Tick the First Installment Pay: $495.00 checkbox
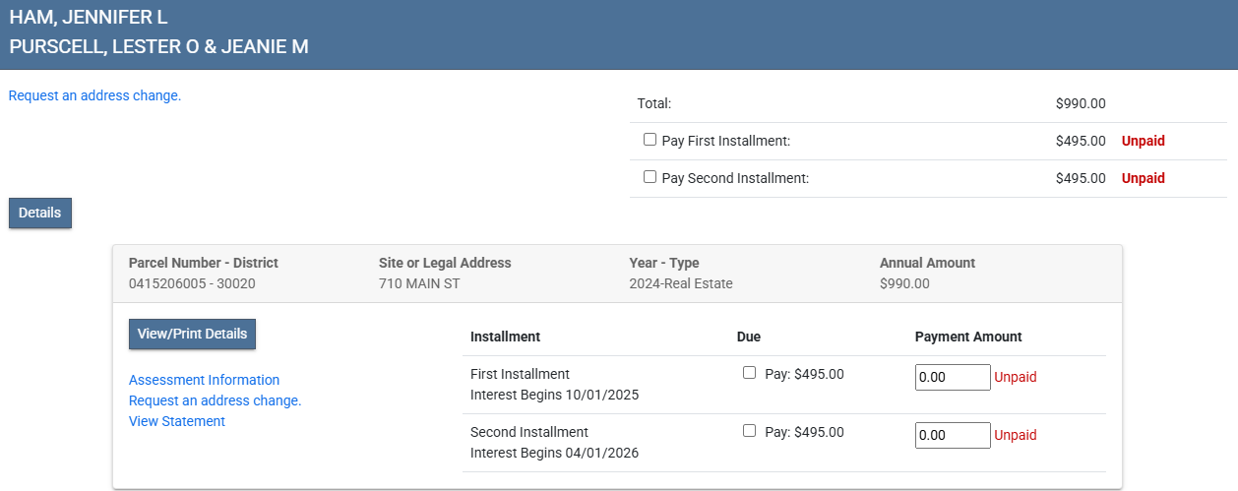The width and height of the screenshot is (1238, 491). click(749, 373)
